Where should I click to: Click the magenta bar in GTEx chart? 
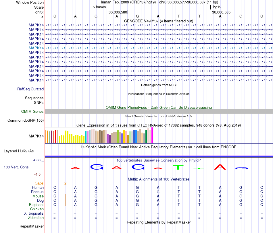point(152,135)
